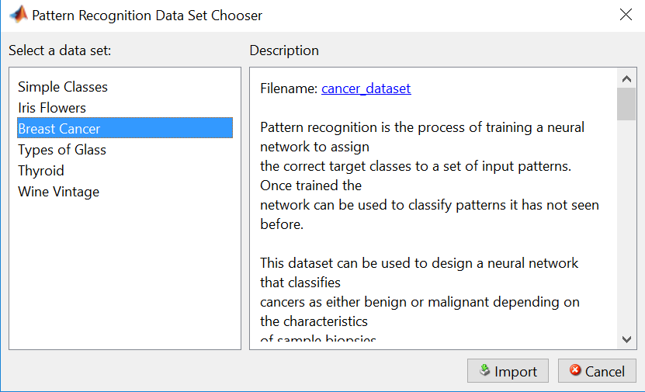This screenshot has width=645, height=392.
Task: Select the highlighted Breast Cancer entry
Action: tap(59, 129)
